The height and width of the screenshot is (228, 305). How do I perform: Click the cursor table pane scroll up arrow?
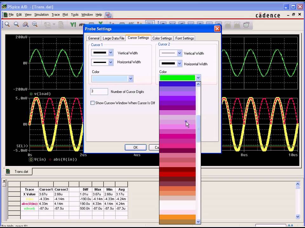[x=298, y=184]
